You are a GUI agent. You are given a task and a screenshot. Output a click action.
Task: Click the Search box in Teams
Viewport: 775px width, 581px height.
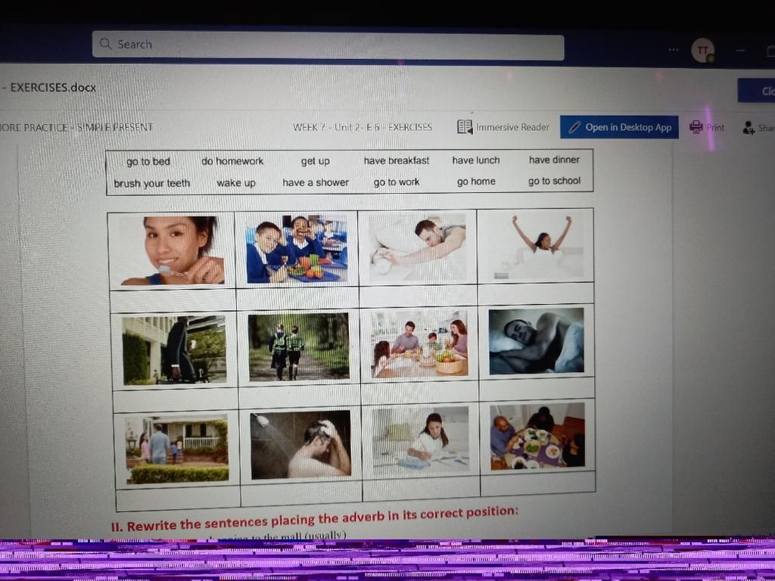pyautogui.click(x=328, y=47)
